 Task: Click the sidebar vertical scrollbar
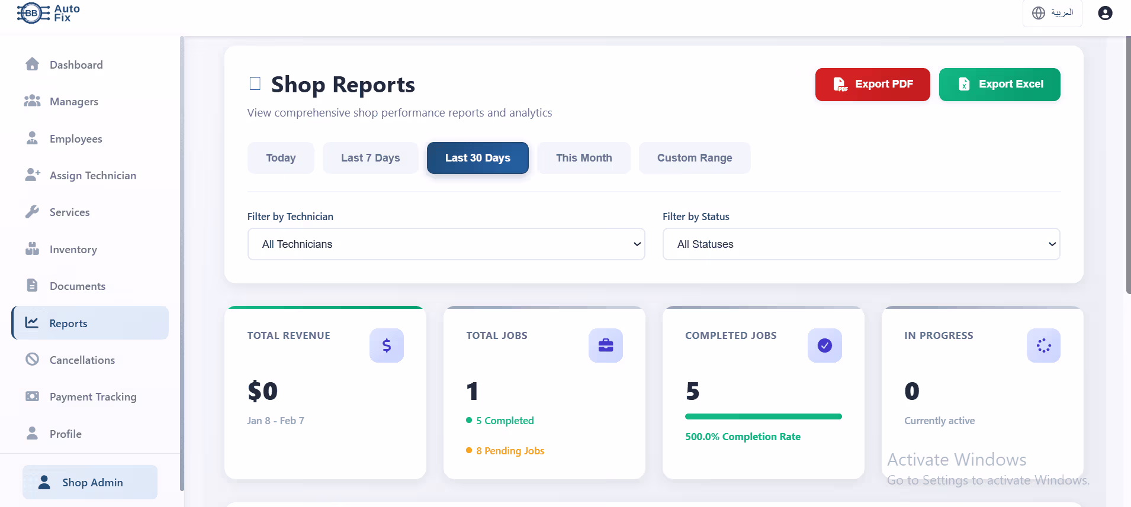182,263
